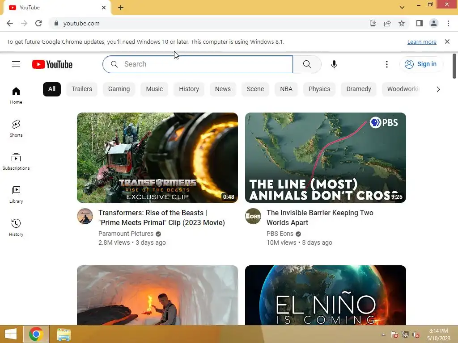
Task: Select the All filter chip
Action: pyautogui.click(x=52, y=89)
